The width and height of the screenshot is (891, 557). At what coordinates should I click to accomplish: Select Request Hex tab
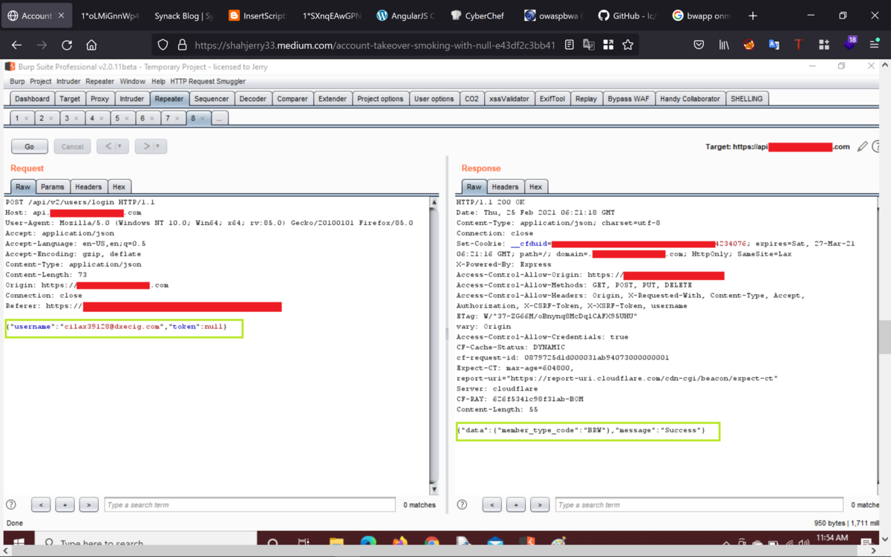[119, 187]
